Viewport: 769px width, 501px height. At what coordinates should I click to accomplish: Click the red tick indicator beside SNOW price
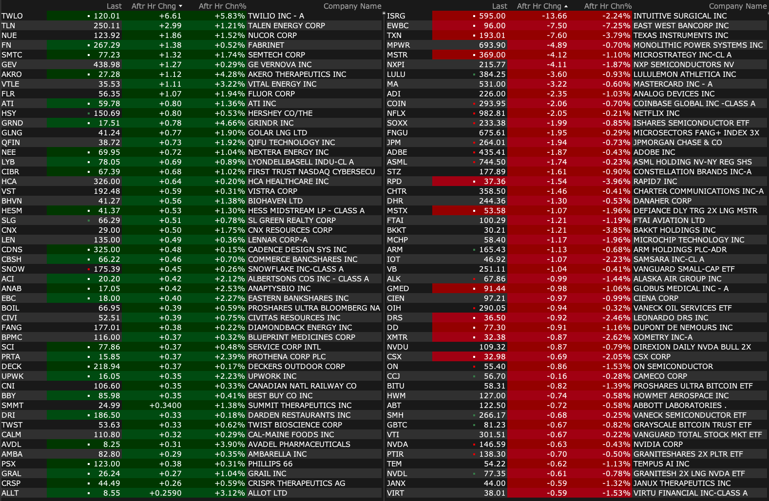pos(89,269)
